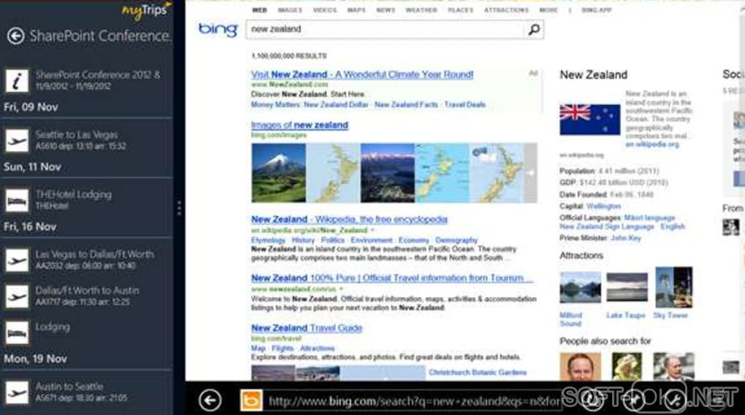The height and width of the screenshot is (415, 745).
Task: Open the 'Austin to Seattle' flight entry
Action: click(87, 392)
